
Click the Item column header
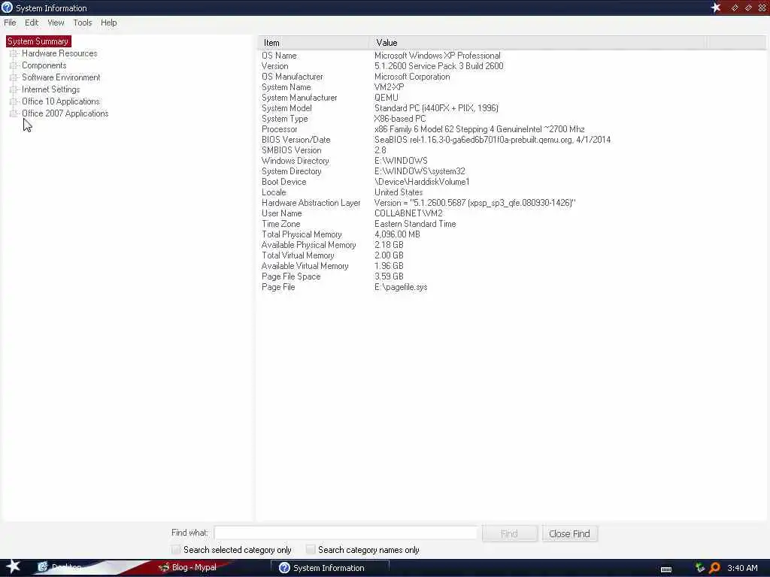[314, 43]
